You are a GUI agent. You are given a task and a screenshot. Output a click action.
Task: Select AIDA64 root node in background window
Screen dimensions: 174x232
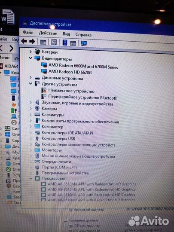tap(11, 66)
